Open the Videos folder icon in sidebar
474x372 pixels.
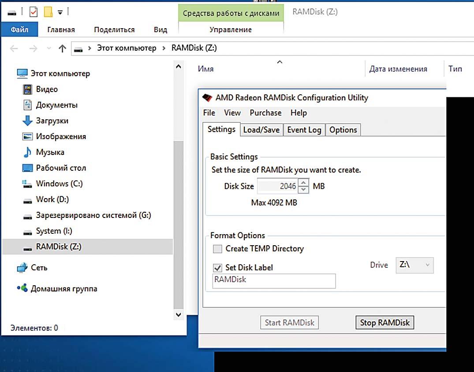point(27,89)
